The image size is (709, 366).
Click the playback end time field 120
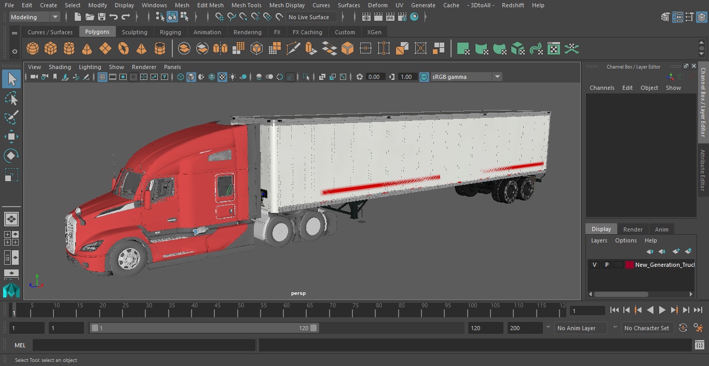tap(485, 328)
